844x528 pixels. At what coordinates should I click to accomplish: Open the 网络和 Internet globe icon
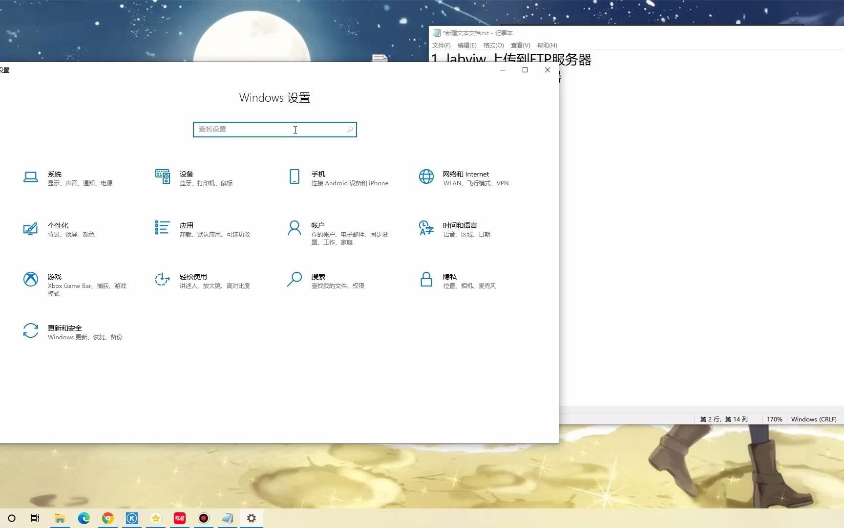426,176
